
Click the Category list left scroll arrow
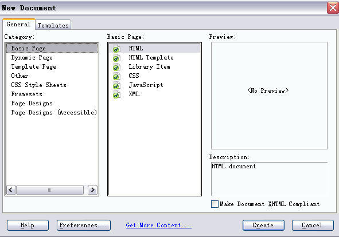point(11,190)
